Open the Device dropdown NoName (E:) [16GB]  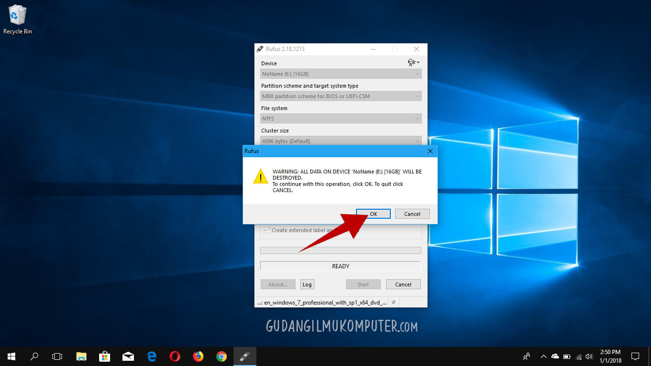[x=341, y=74]
